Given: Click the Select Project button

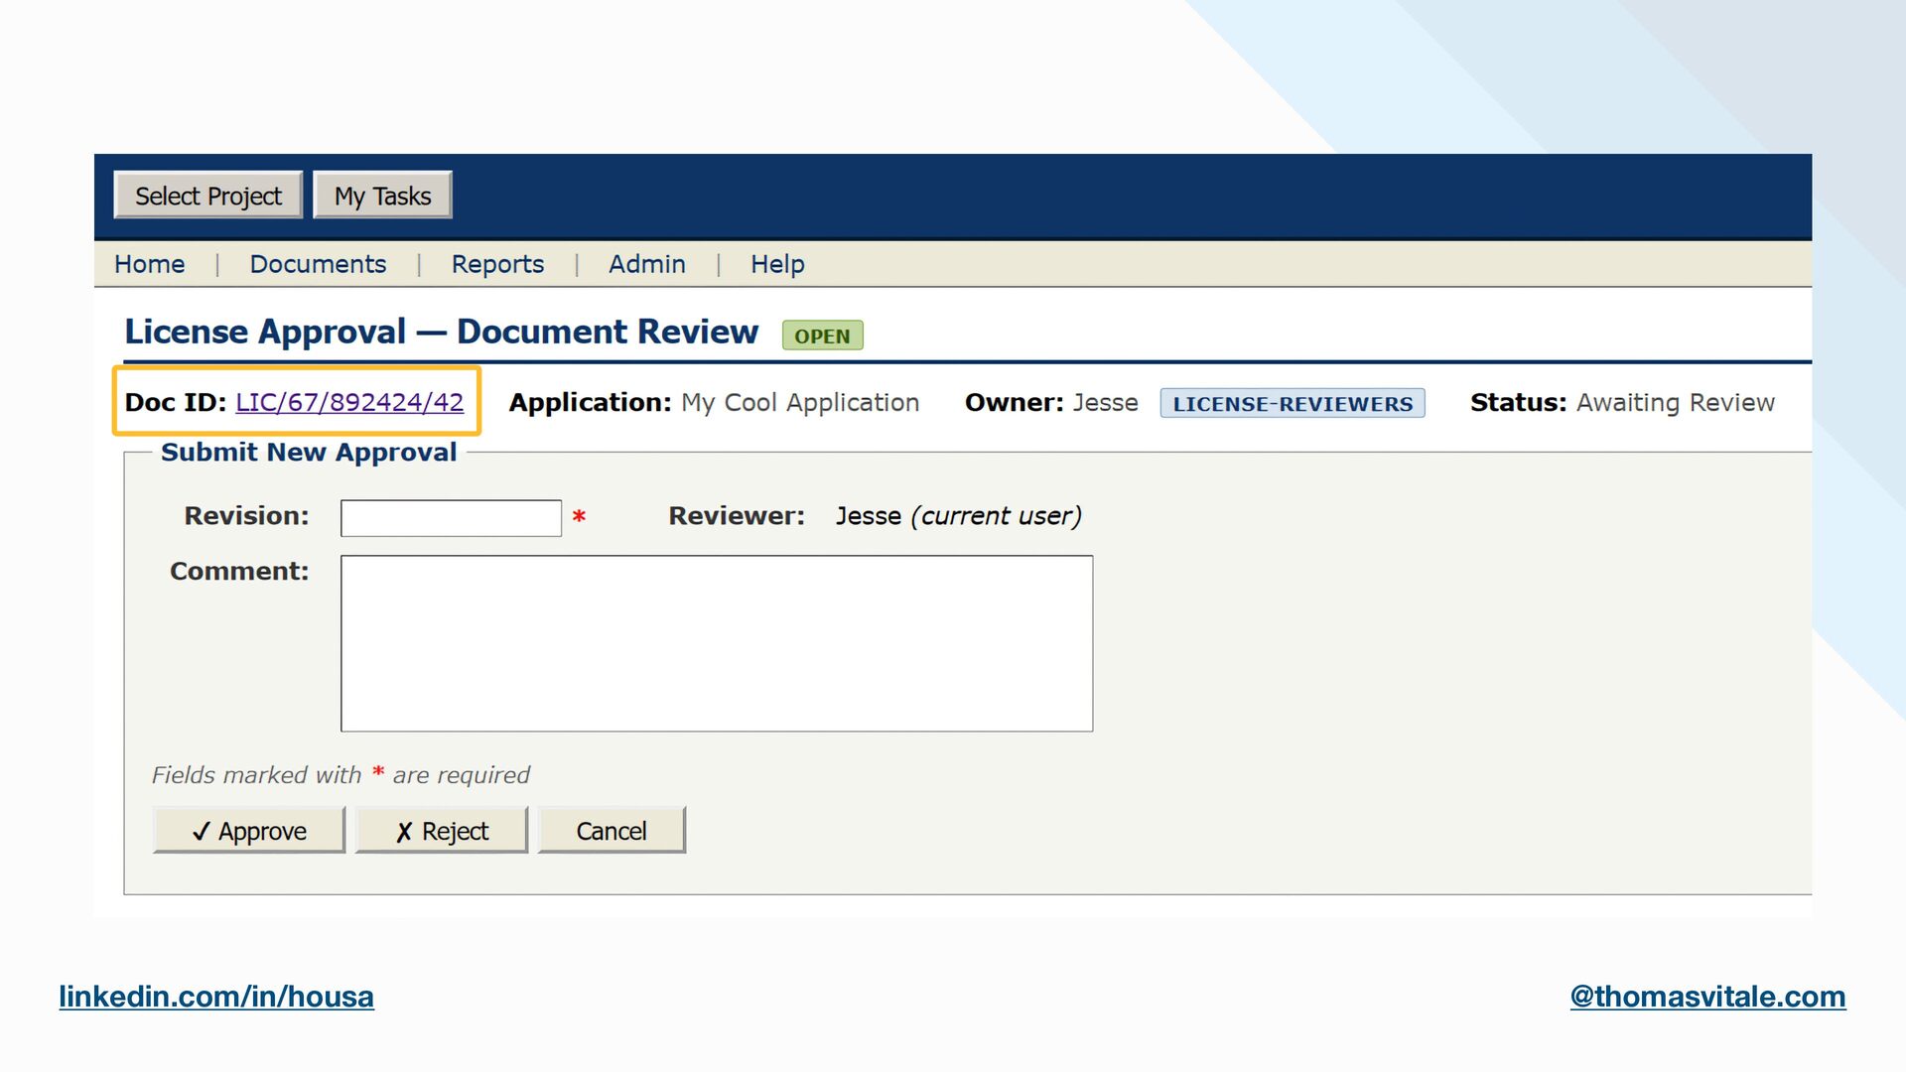Looking at the screenshot, I should (208, 196).
